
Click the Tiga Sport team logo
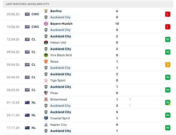46,80
